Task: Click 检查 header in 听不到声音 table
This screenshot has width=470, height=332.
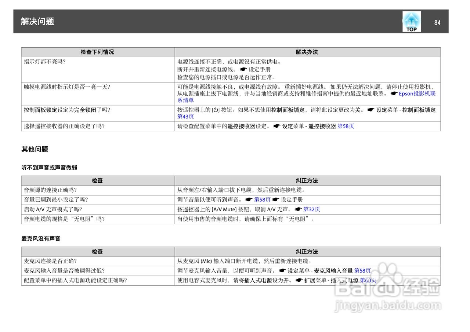Action: pyautogui.click(x=97, y=180)
